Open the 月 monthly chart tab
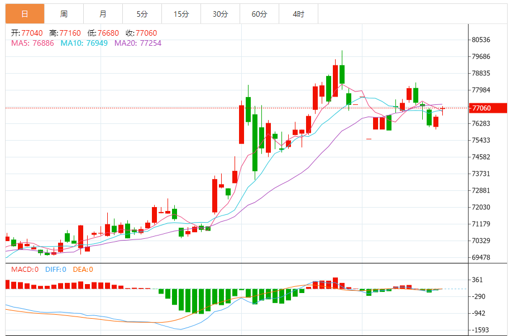 [x=103, y=14]
